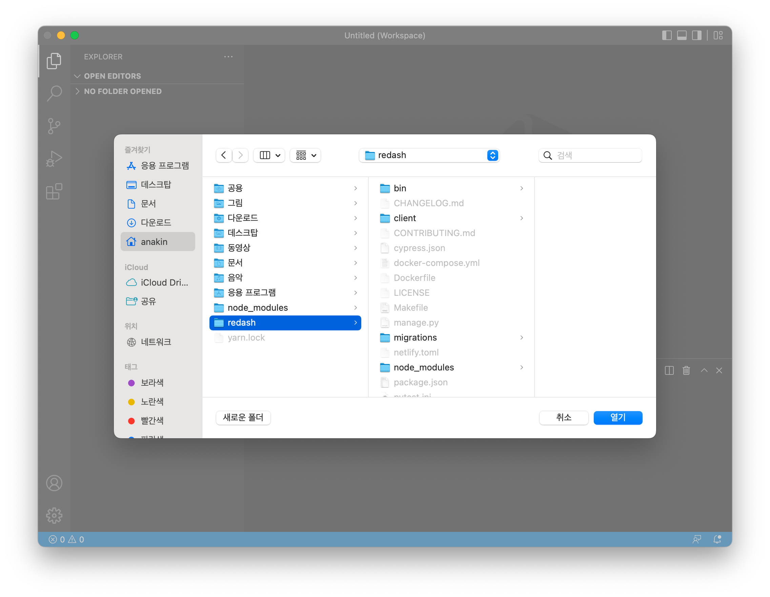Open the group-by icon dropdown
Image resolution: width=770 pixels, height=597 pixels.
(305, 155)
